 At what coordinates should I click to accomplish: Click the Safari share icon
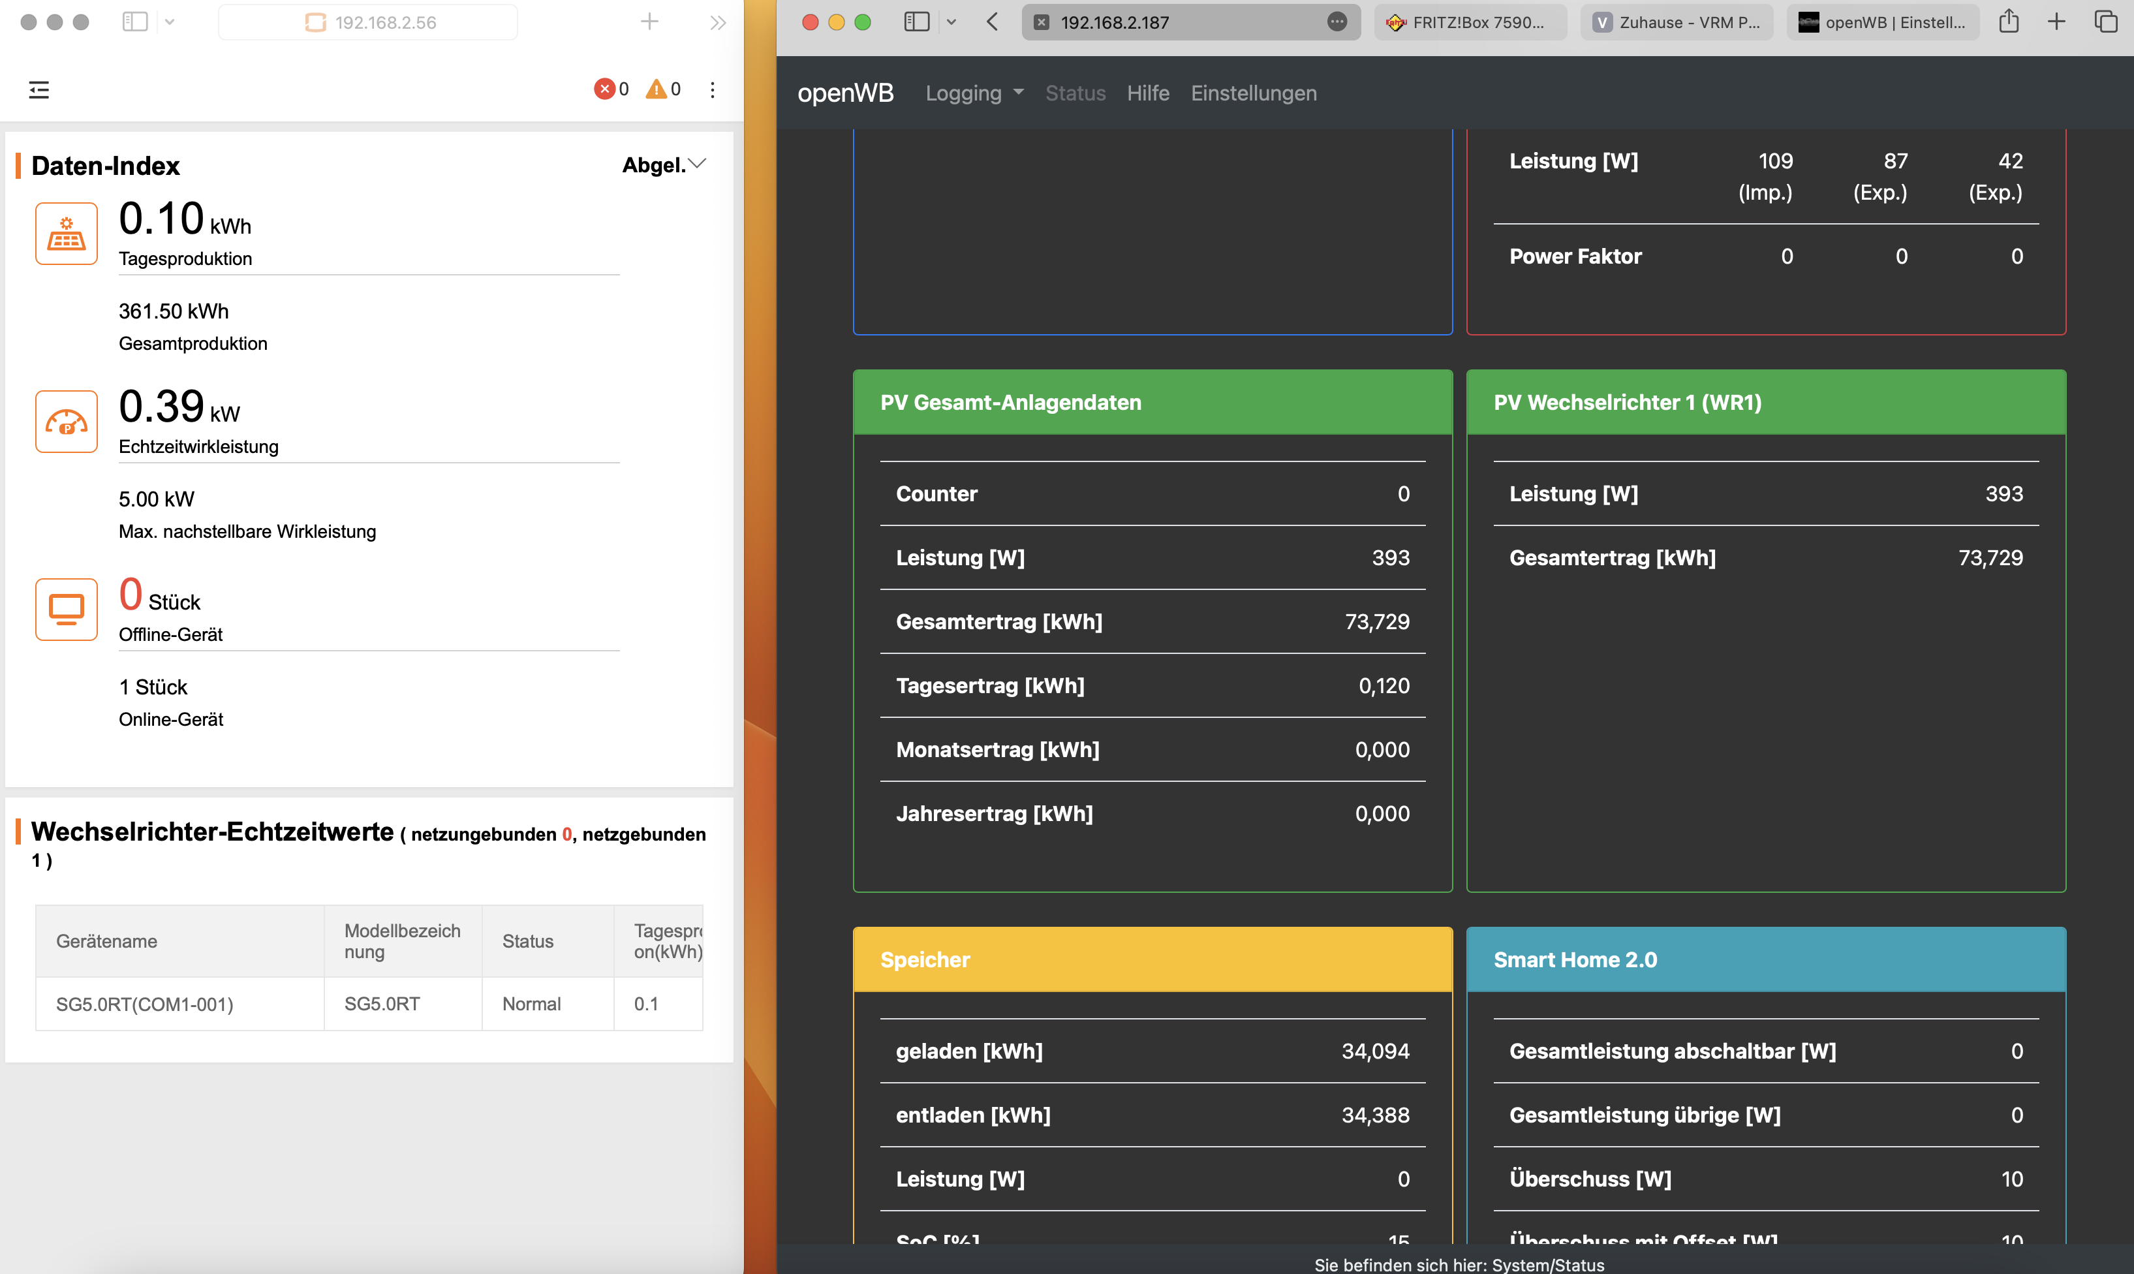click(x=2009, y=22)
